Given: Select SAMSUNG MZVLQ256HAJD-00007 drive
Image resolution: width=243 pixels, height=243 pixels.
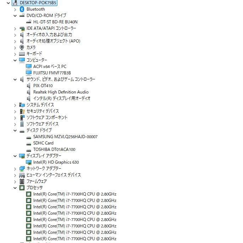Looking at the screenshot, I should 65,137.
